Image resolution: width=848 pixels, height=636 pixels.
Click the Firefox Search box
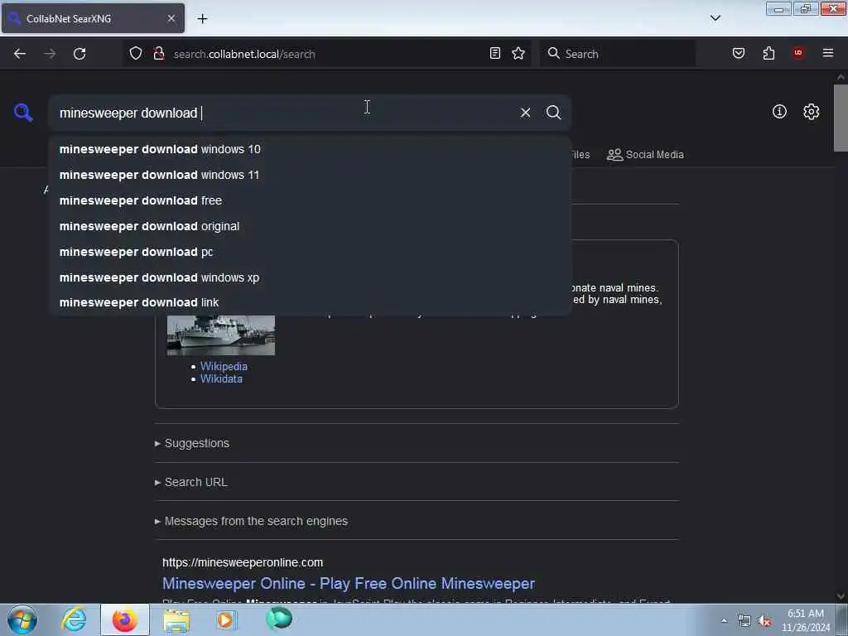click(x=617, y=54)
